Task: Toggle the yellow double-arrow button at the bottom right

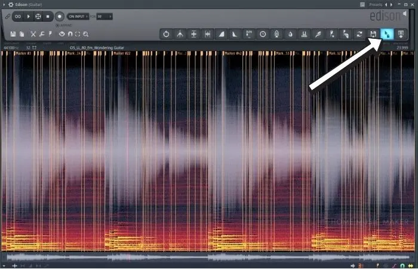Action: click(x=411, y=266)
